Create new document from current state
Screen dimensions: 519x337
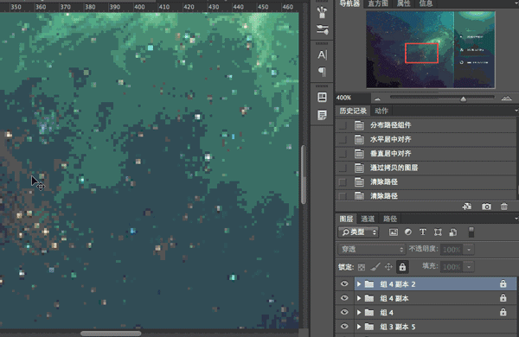coord(467,207)
